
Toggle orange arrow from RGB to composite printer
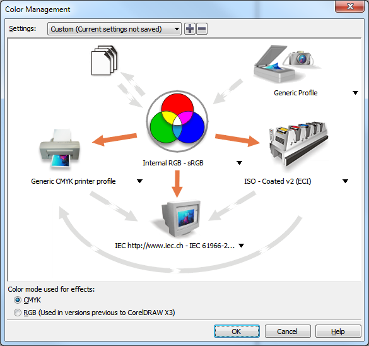tap(115, 140)
